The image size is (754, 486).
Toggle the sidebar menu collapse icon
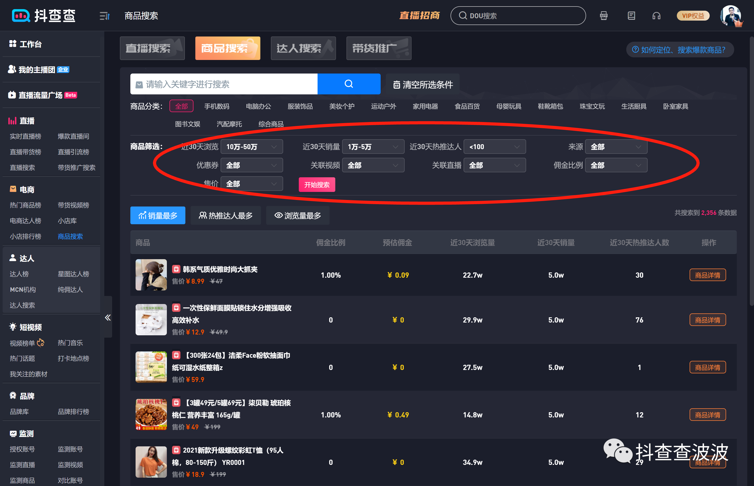(x=105, y=16)
